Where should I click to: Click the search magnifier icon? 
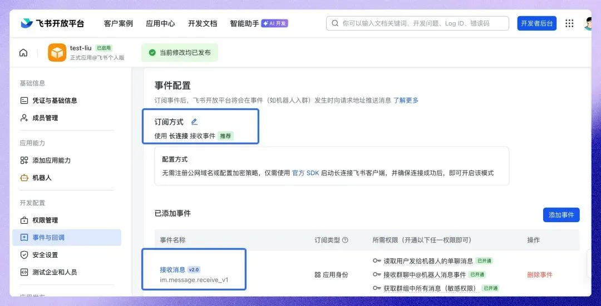(x=335, y=23)
